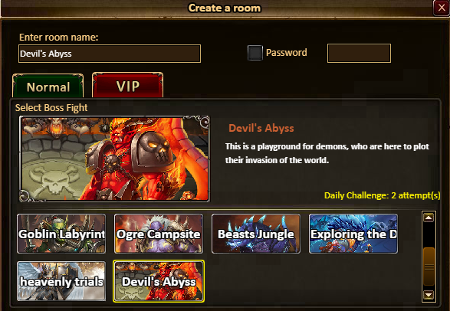Viewport: 450px width, 311px height.
Task: Click the Daily Challenge attempts text
Action: pyautogui.click(x=382, y=195)
